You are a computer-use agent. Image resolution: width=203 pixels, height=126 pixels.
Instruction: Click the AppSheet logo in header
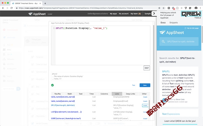click(37, 14)
